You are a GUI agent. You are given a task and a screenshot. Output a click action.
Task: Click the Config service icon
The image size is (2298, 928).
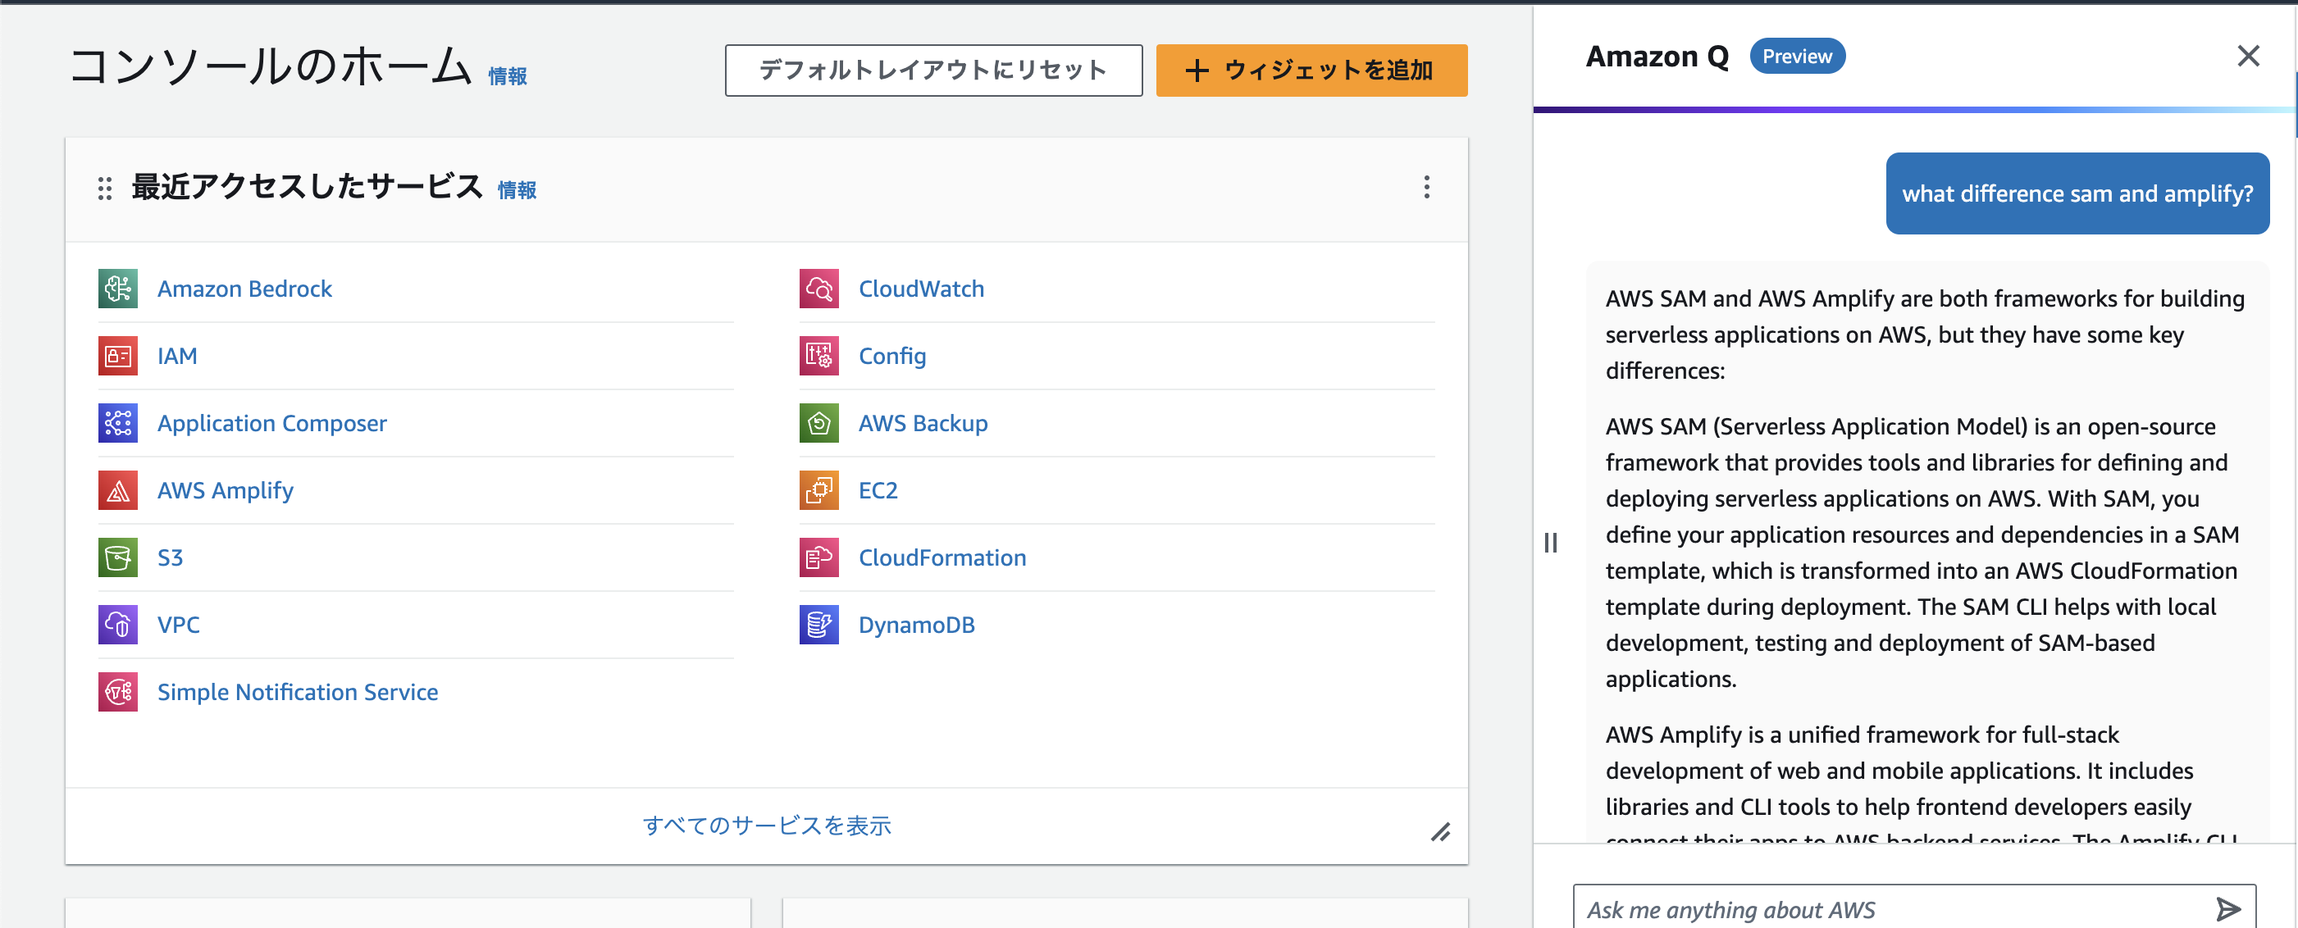[x=819, y=356]
